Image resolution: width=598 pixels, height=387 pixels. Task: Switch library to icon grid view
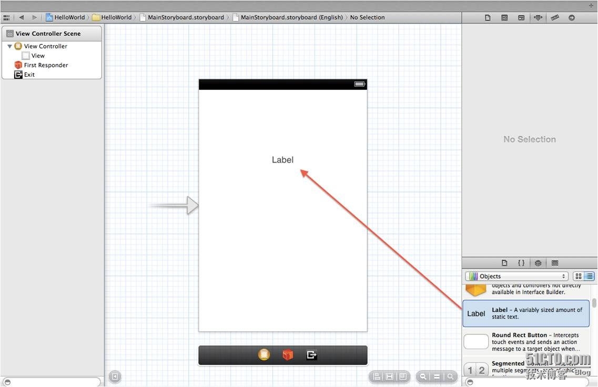tap(578, 276)
